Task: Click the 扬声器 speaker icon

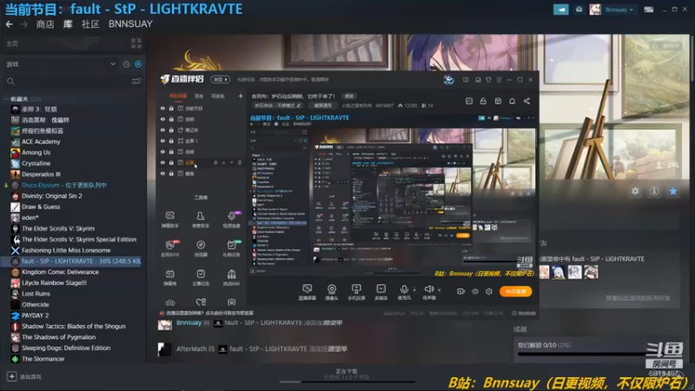Action: (x=428, y=289)
